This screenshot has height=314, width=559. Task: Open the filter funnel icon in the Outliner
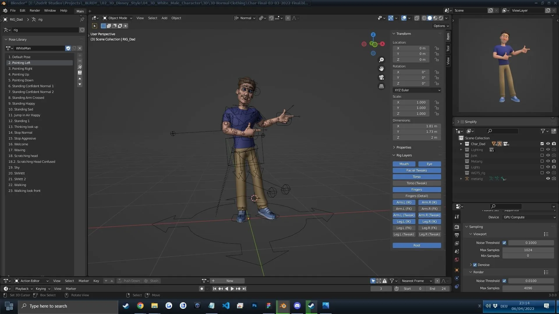click(x=543, y=131)
